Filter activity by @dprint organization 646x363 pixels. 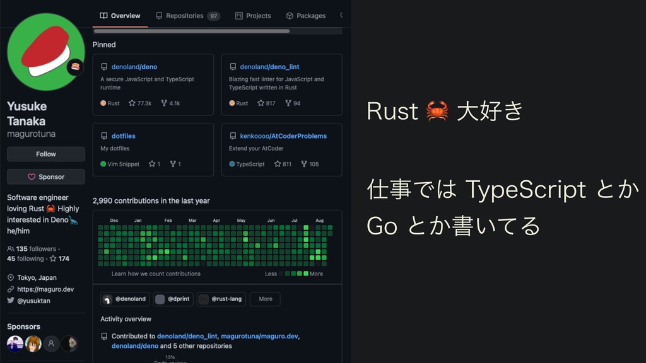click(x=173, y=299)
